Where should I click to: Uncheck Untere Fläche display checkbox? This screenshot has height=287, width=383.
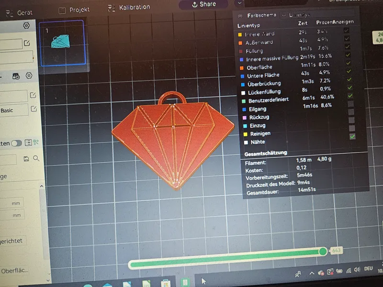[x=349, y=71]
